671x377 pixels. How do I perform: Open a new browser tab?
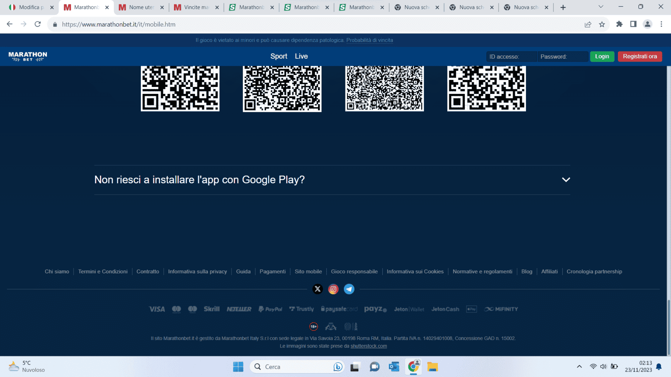click(563, 7)
